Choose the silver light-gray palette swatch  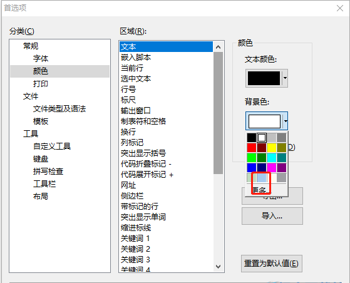click(272, 138)
